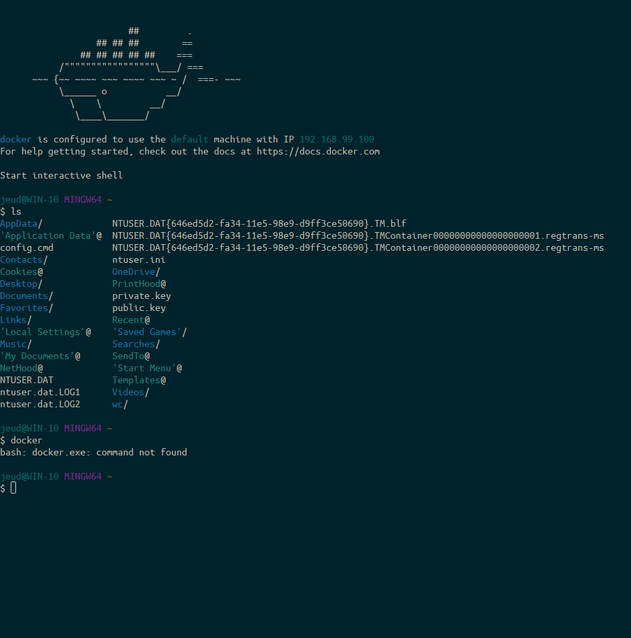Select the NTUSER.DAT file name
631x638 pixels.
[27, 380]
